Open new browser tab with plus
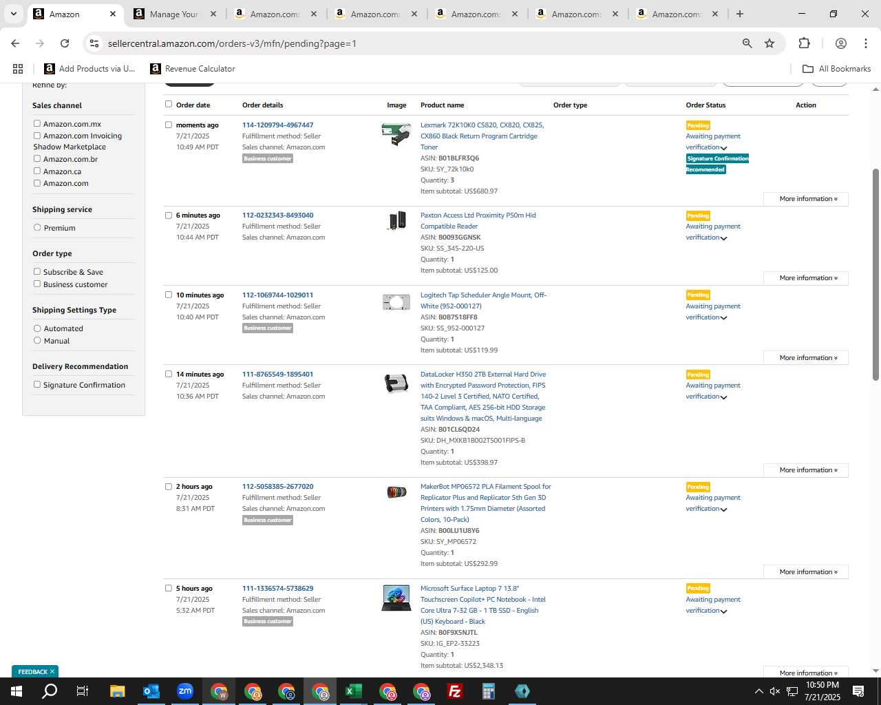881x705 pixels. 739,14
